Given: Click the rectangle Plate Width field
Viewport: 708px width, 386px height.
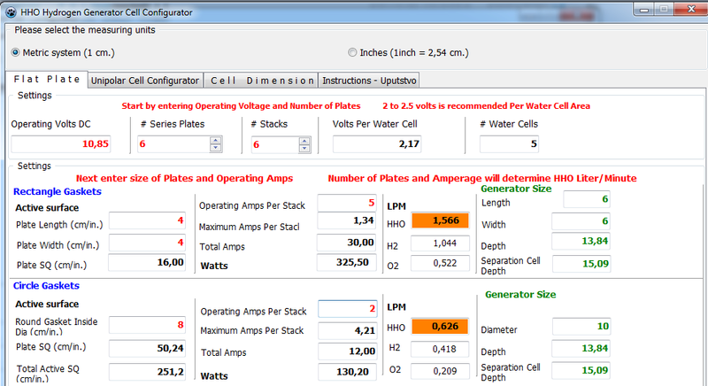Looking at the screenshot, I should pos(148,240).
